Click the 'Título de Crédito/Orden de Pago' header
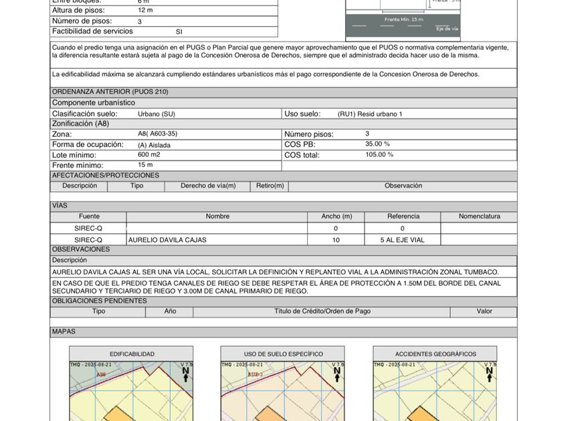This screenshot has width=562, height=421. pos(322,311)
